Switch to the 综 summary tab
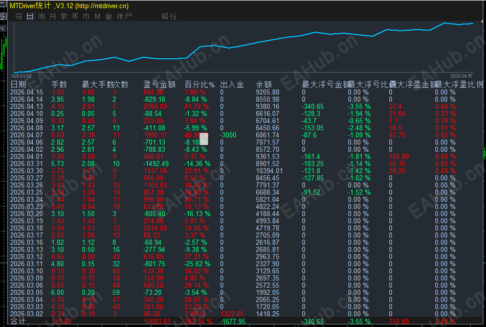 (19, 16)
